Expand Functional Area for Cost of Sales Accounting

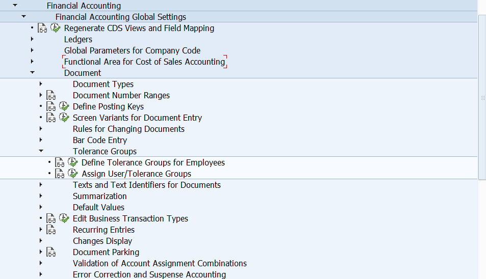pos(32,61)
